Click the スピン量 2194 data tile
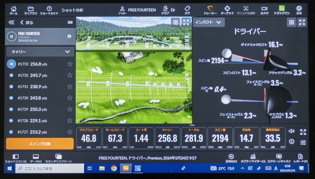 click(220, 138)
